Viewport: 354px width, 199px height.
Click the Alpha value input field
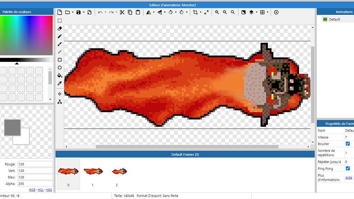click(x=35, y=184)
